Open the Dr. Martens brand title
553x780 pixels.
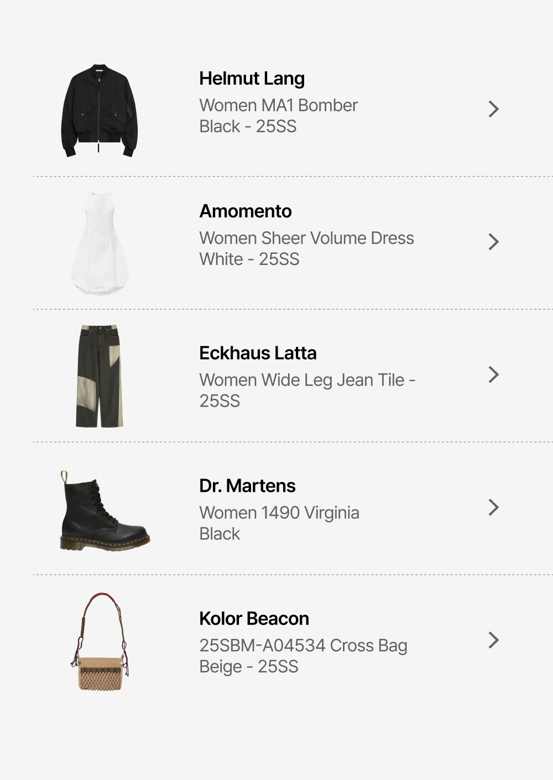click(247, 486)
